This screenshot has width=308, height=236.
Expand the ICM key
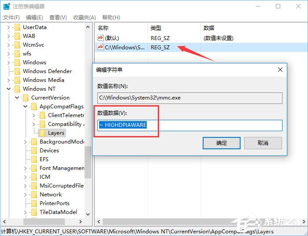[x=26, y=177]
